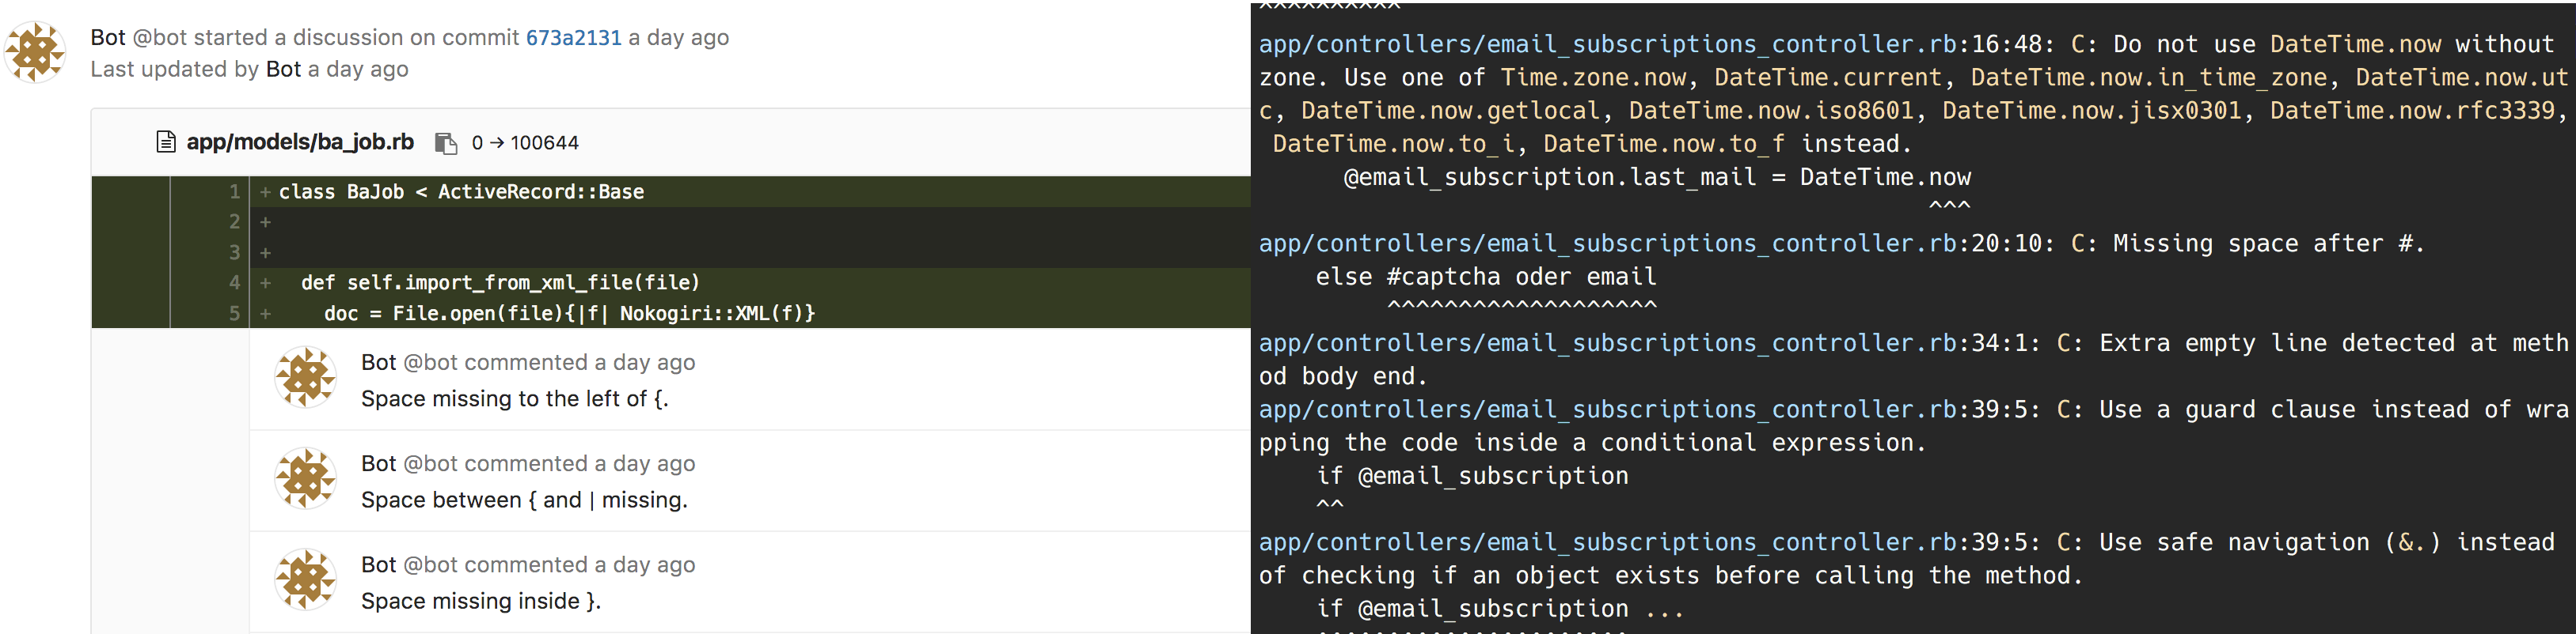Select diff line number 4
Viewport: 2576px width, 634px height.
[235, 282]
